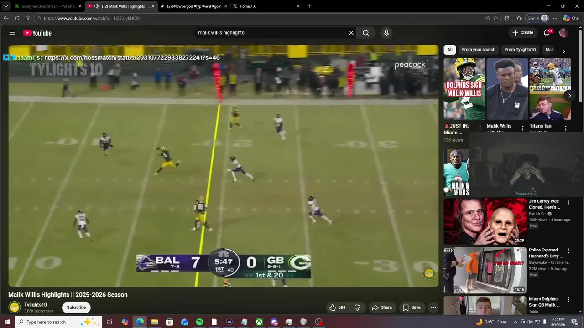Open options for 'Miami Dolphins Sign QB'
The image size is (584, 328).
[568, 300]
